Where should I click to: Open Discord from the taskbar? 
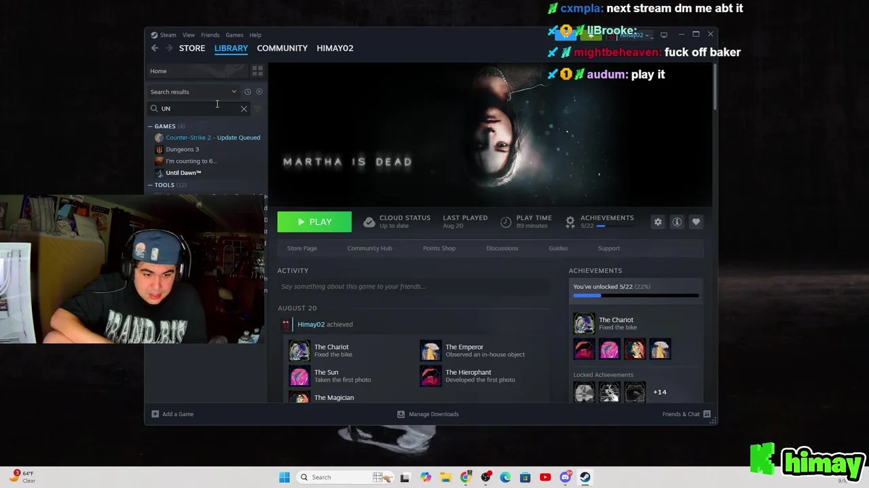(566, 477)
